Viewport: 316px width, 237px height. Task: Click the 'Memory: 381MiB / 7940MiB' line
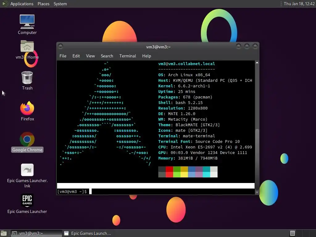tap(188, 158)
